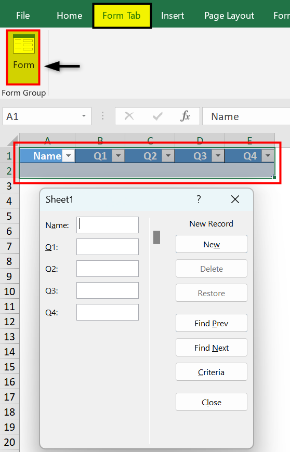The width and height of the screenshot is (290, 452).
Task: Select row 10 header
Action: (x=9, y=291)
